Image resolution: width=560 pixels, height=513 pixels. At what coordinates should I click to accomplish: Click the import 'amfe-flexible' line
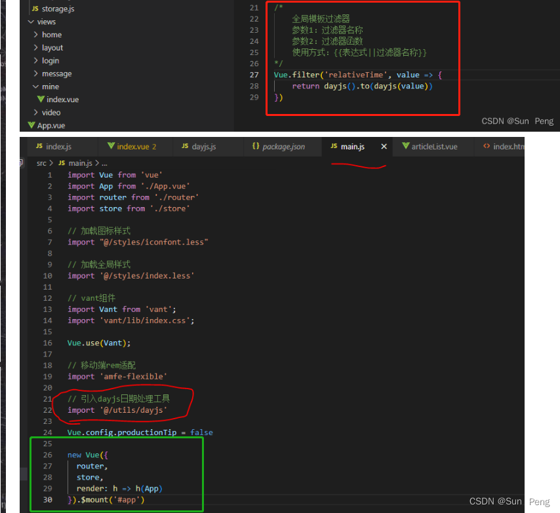(x=117, y=377)
